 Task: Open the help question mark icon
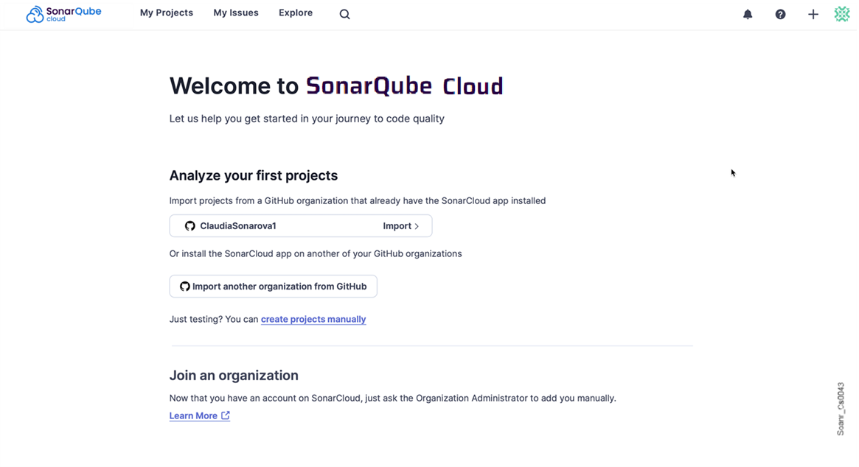click(x=780, y=13)
